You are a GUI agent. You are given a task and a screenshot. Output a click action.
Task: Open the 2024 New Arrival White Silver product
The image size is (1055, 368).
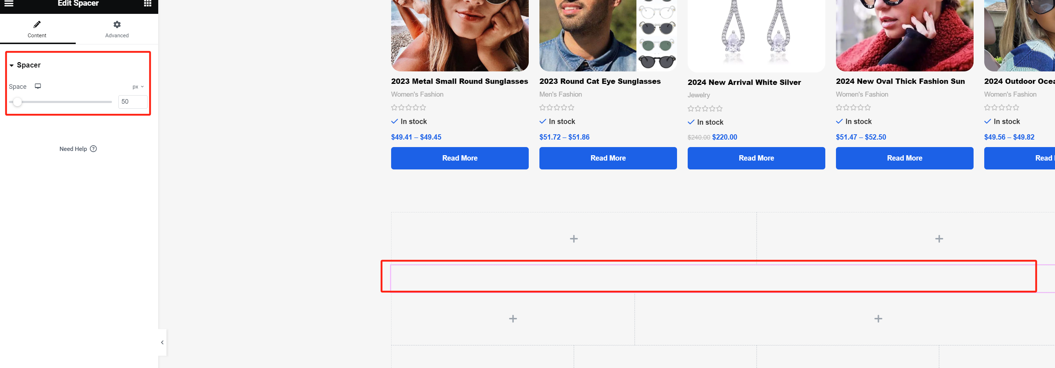click(744, 82)
